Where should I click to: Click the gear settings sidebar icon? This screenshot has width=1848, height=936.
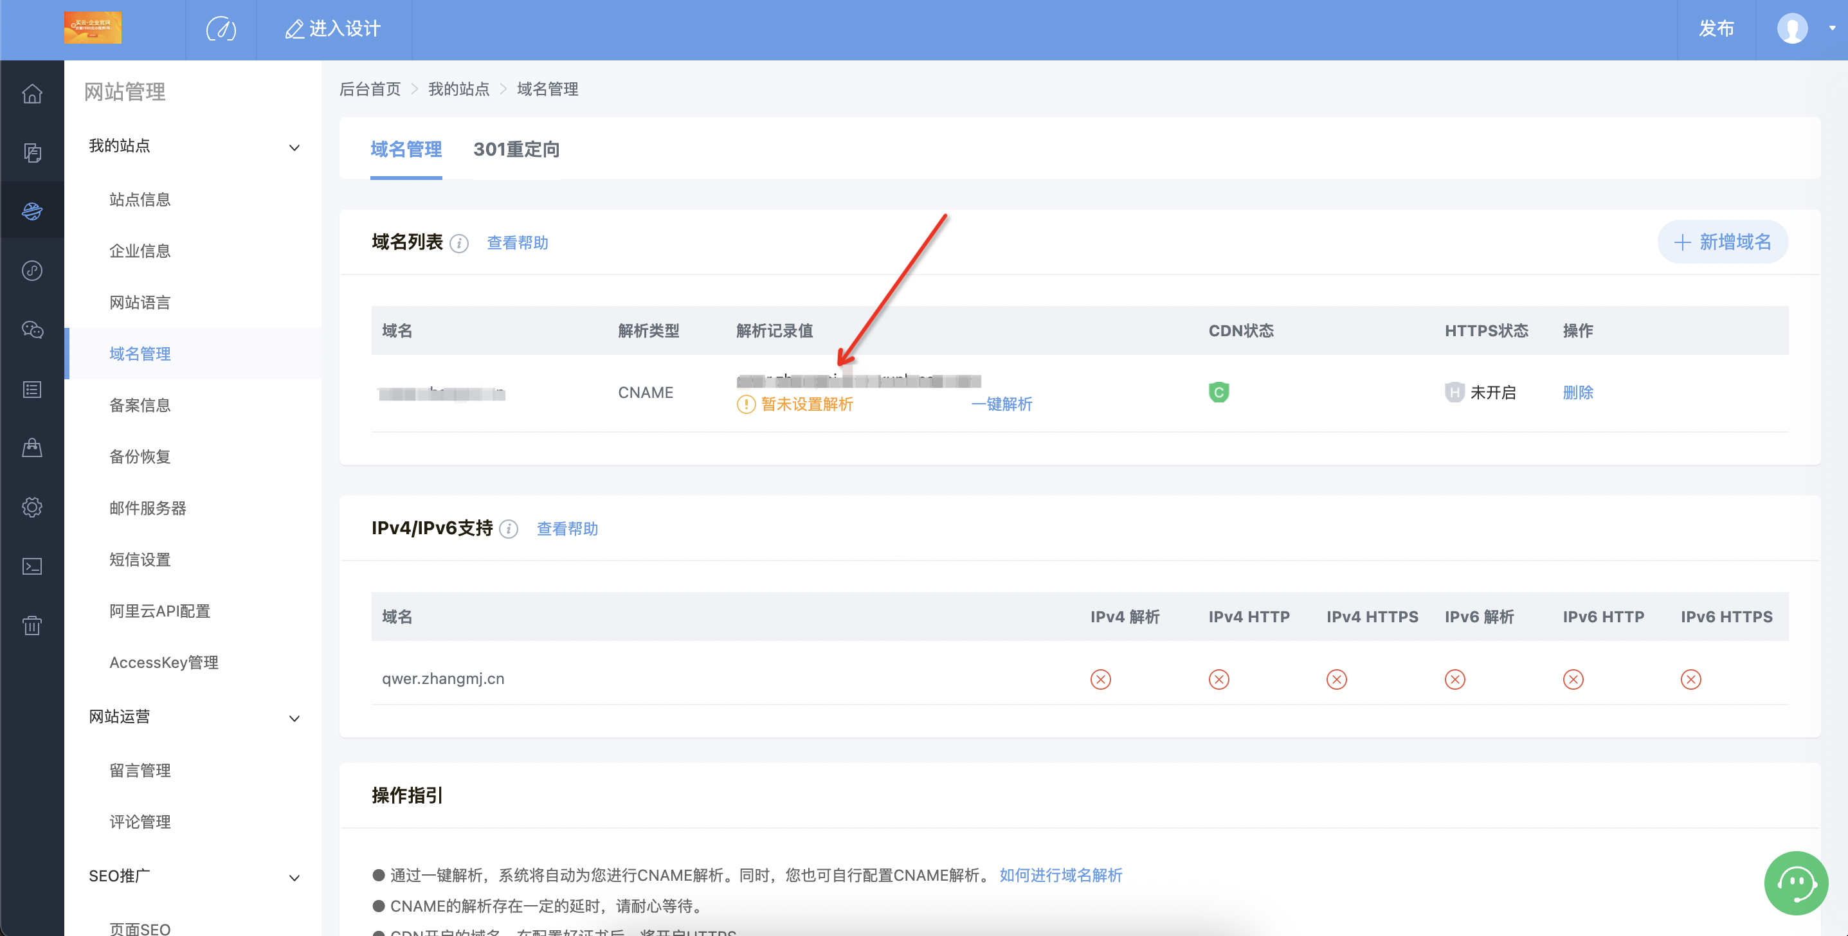32,507
